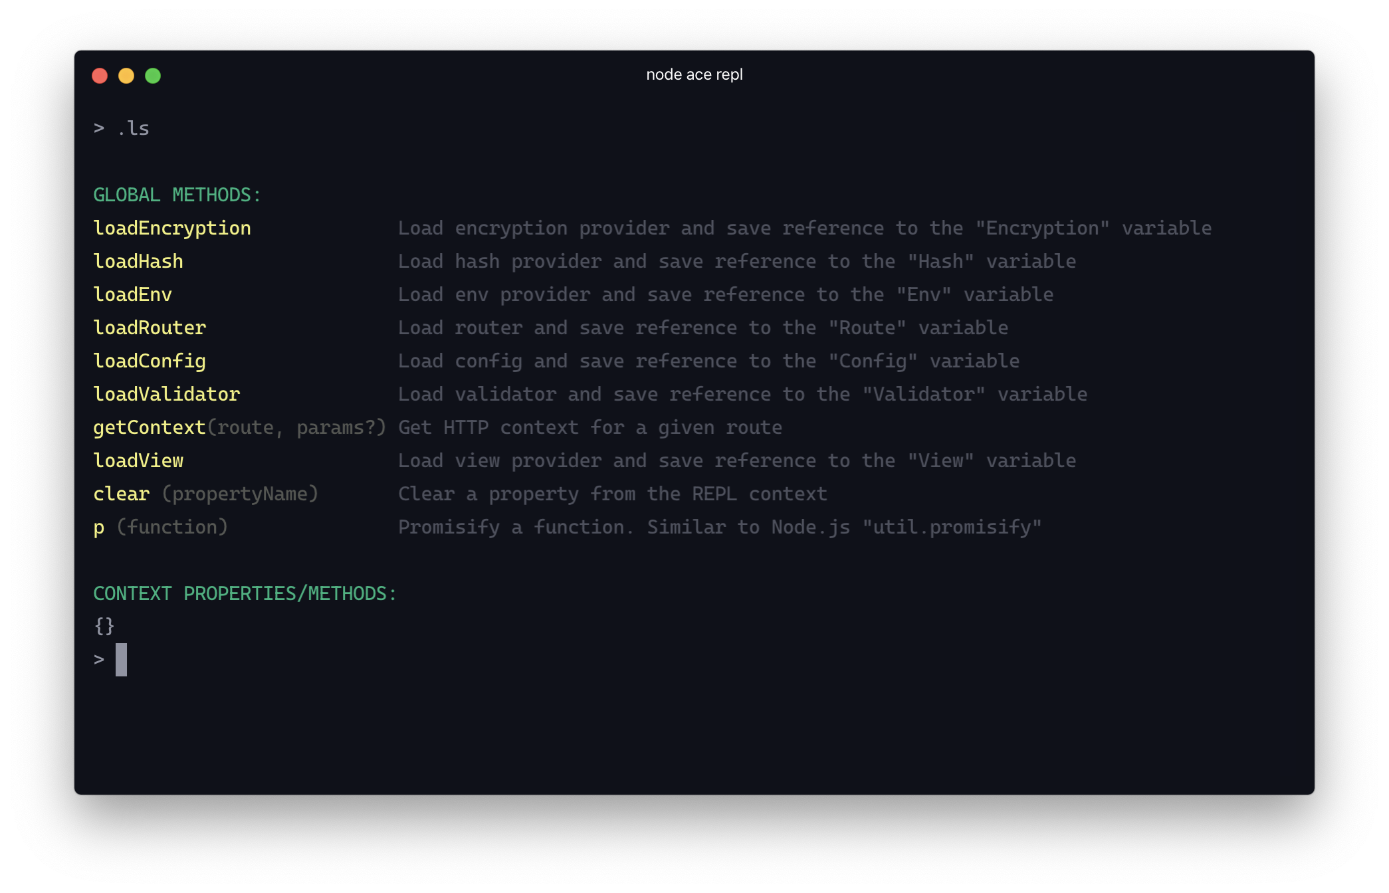
Task: Click the 'Get HTTP context for a given route' description
Action: coord(590,427)
